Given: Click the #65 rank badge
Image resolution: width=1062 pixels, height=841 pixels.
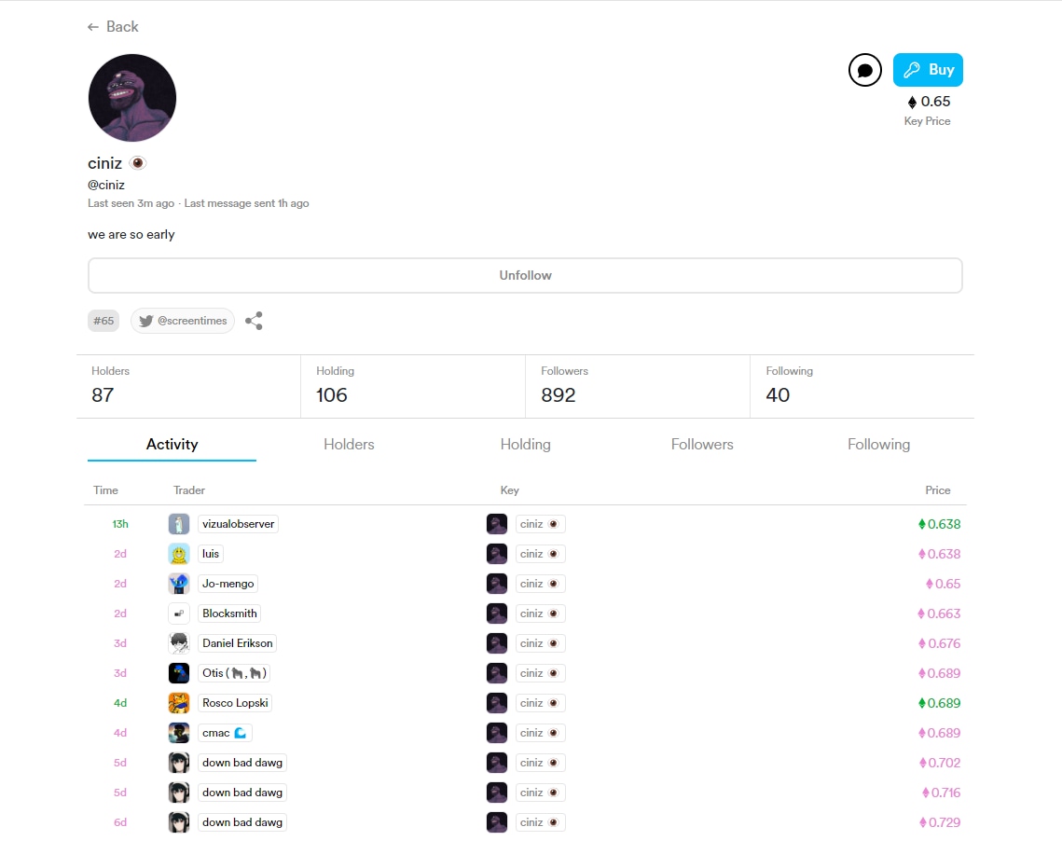Looking at the screenshot, I should (x=103, y=321).
